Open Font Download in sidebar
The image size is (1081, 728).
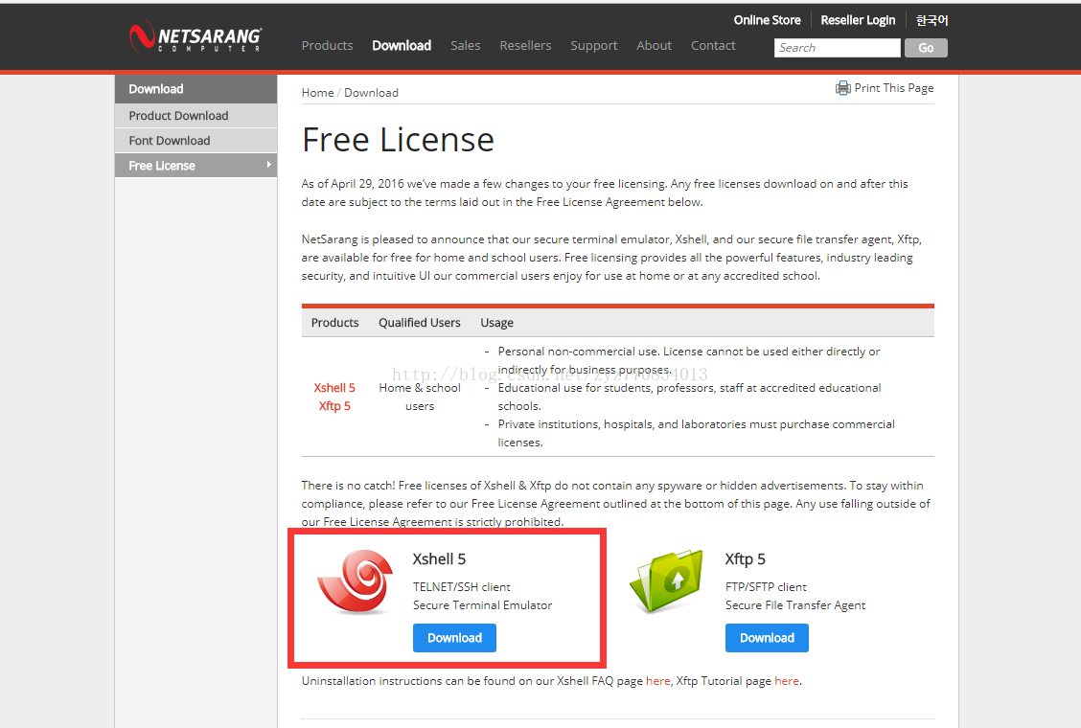pyautogui.click(x=195, y=141)
